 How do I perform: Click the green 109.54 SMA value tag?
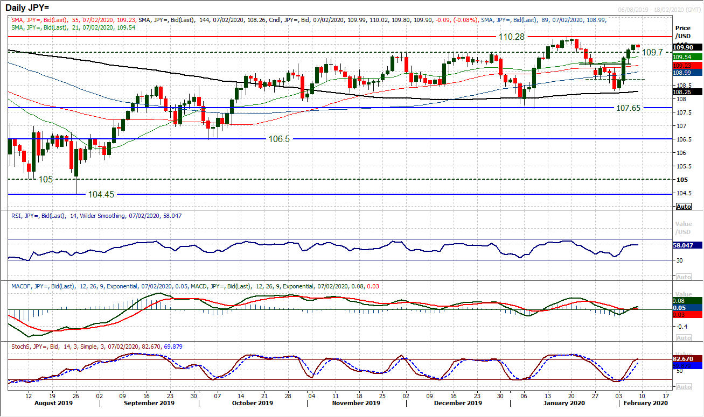[x=688, y=57]
